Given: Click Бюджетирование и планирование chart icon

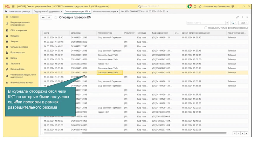Looking at the screenshot, I should (x=7, y=23).
